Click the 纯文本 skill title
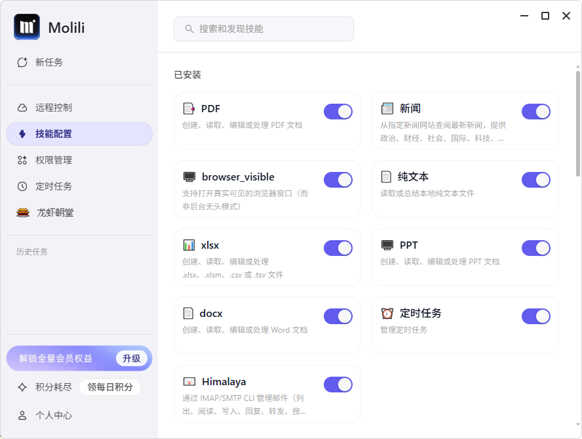Image resolution: width=582 pixels, height=439 pixels. [413, 177]
